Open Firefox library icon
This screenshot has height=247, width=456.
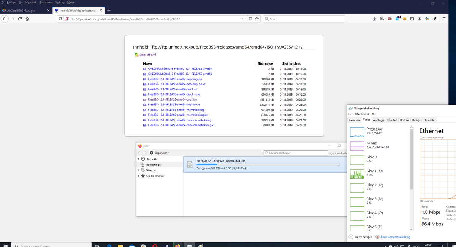[382, 19]
